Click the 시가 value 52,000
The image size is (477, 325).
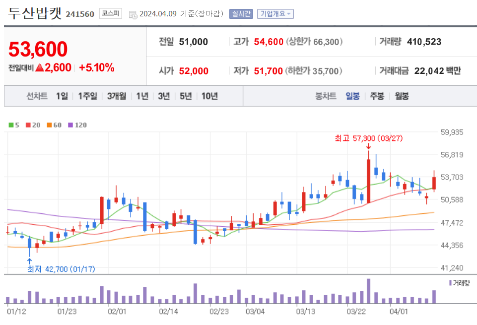coord(194,71)
